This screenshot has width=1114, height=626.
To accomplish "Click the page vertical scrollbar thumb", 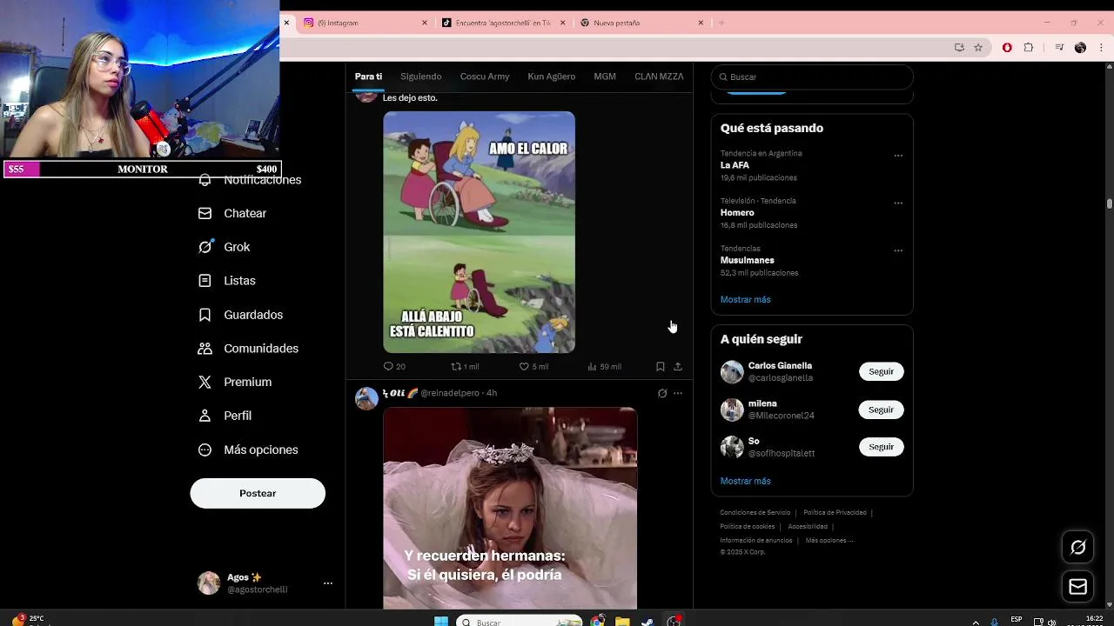I will click(x=1110, y=203).
